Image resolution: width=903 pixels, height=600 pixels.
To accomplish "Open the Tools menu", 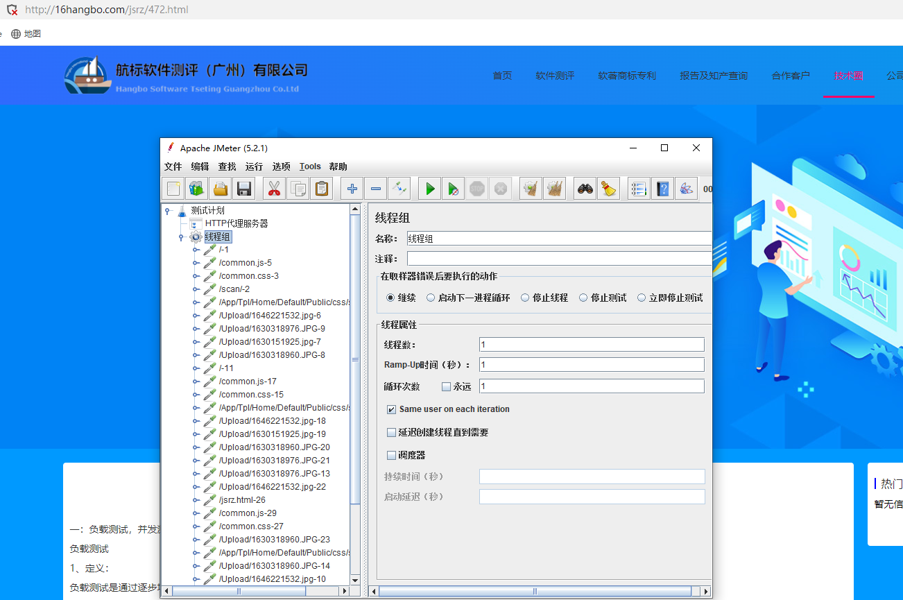I will coord(310,166).
